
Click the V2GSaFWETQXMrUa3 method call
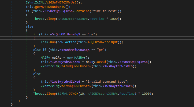pos(61,2)
